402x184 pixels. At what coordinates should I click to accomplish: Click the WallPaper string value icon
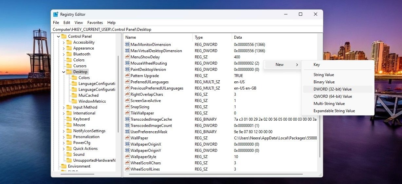tap(128, 138)
